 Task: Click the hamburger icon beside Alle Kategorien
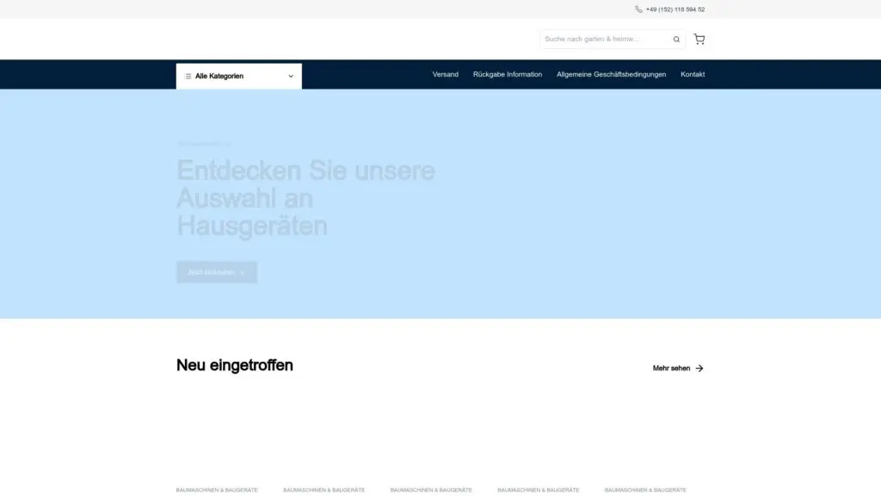[x=188, y=76]
